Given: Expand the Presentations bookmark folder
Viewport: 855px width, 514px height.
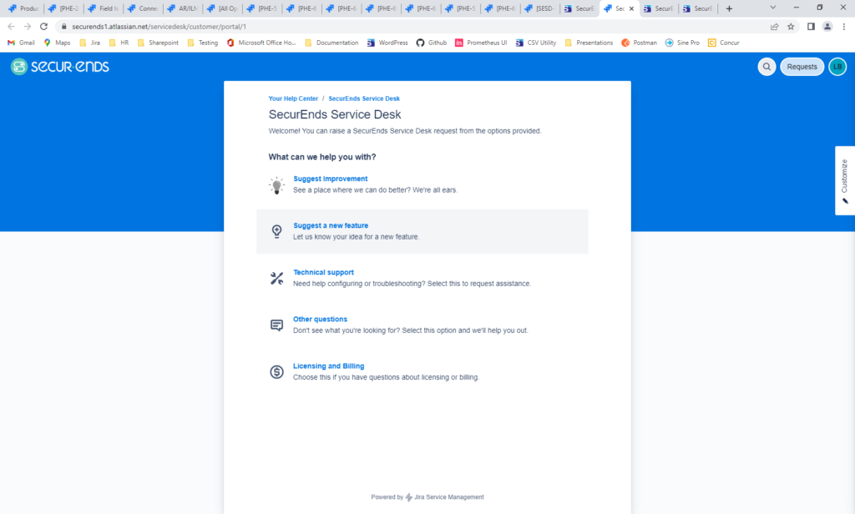Looking at the screenshot, I should (589, 43).
